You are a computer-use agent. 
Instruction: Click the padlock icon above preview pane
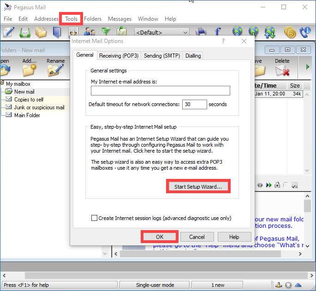pos(277,185)
